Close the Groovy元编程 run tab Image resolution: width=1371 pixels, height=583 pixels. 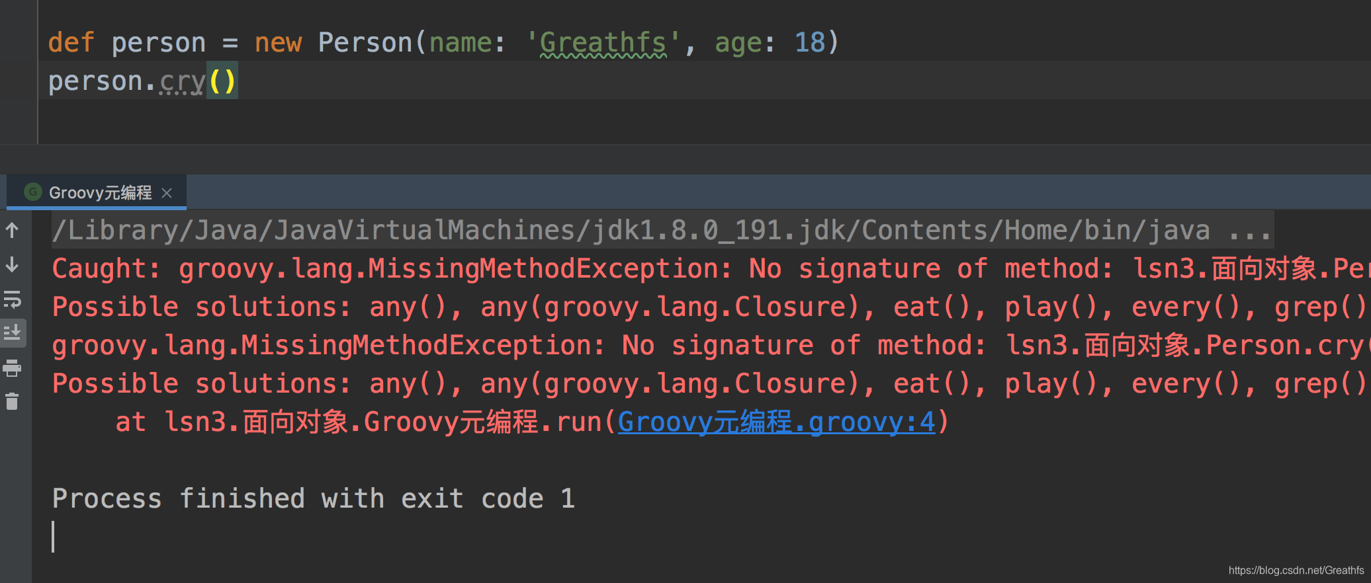pyautogui.click(x=167, y=192)
